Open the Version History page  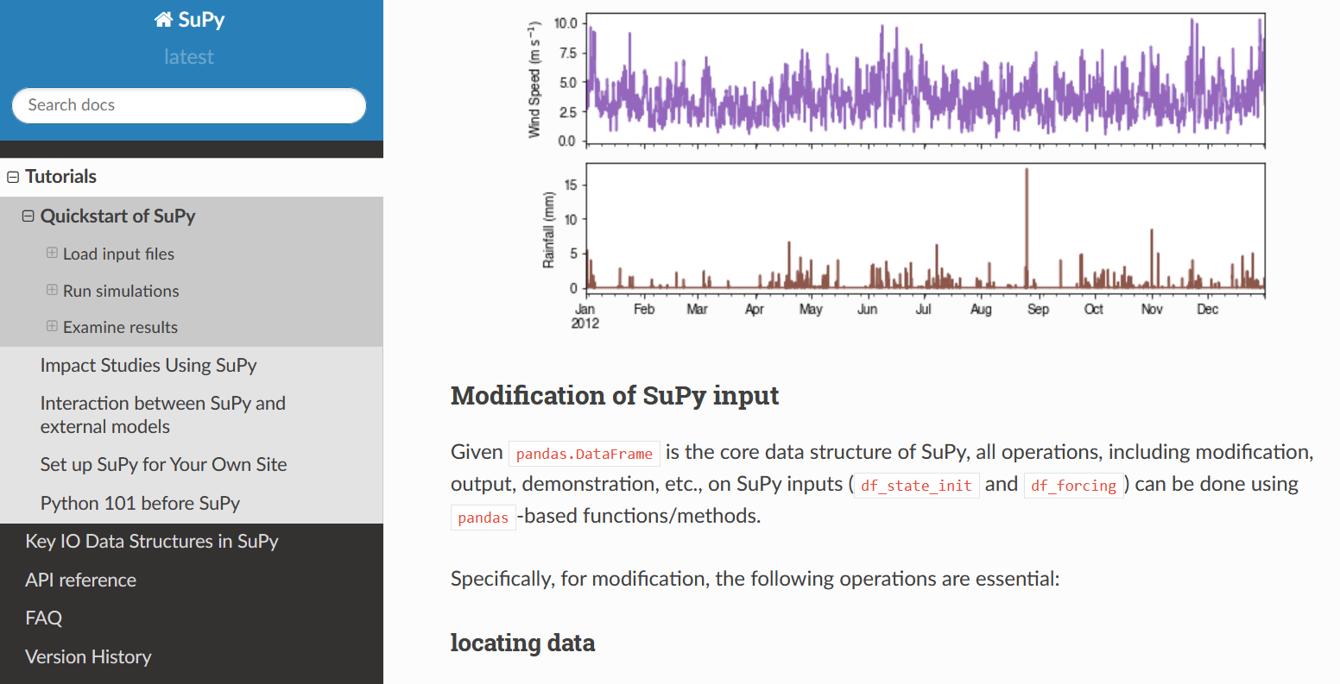(87, 656)
